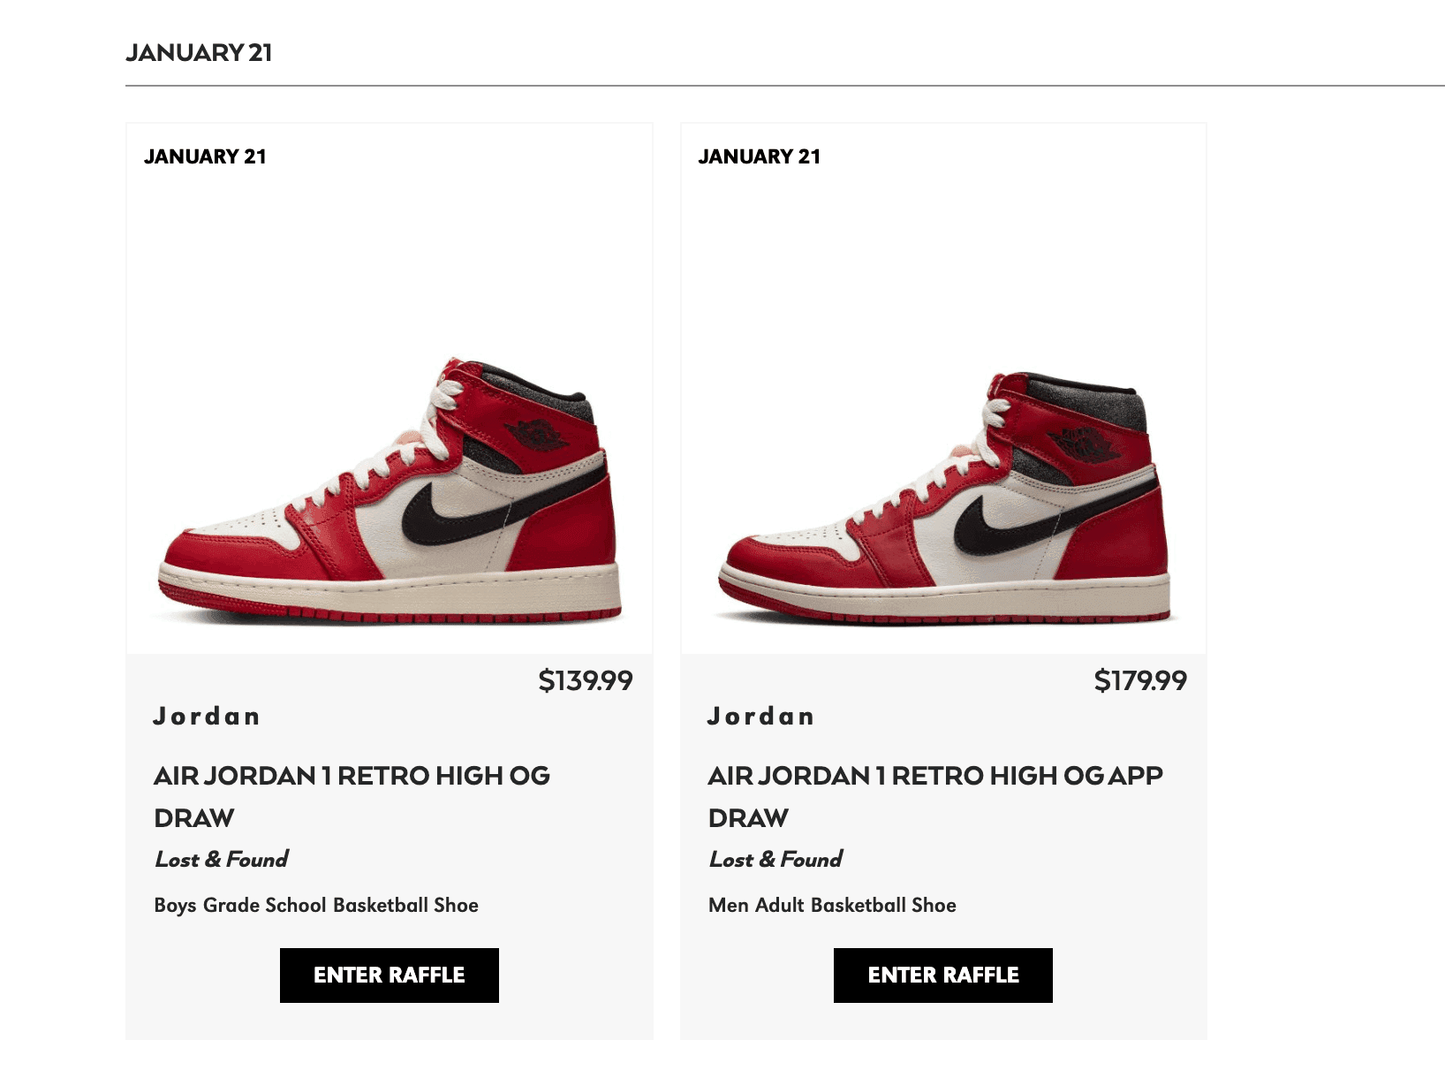The height and width of the screenshot is (1078, 1445).
Task: Select the Jordan brand on the $139.99 card
Action: coord(207,716)
